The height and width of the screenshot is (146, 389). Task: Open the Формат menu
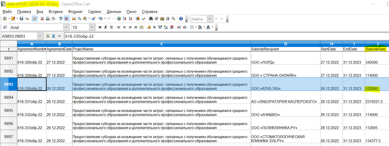tap(75, 12)
